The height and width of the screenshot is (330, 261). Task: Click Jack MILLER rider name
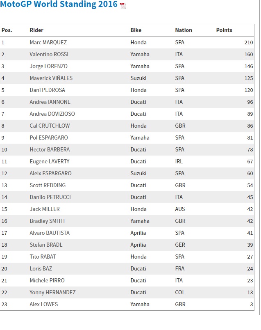pos(45,209)
